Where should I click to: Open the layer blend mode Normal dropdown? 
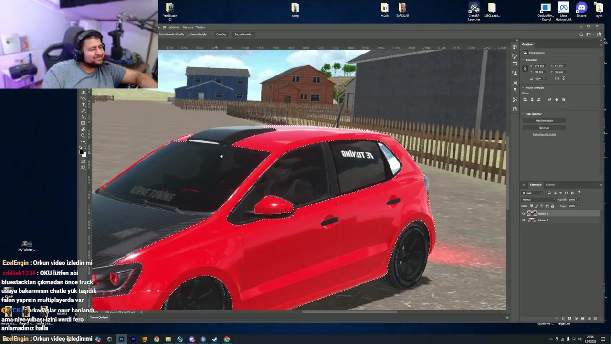click(539, 200)
